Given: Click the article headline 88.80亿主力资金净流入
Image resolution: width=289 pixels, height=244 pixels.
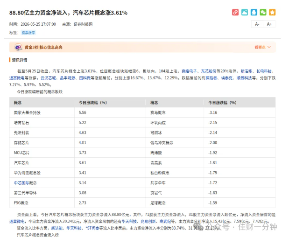Looking at the screenshot, I should pos(68,13).
